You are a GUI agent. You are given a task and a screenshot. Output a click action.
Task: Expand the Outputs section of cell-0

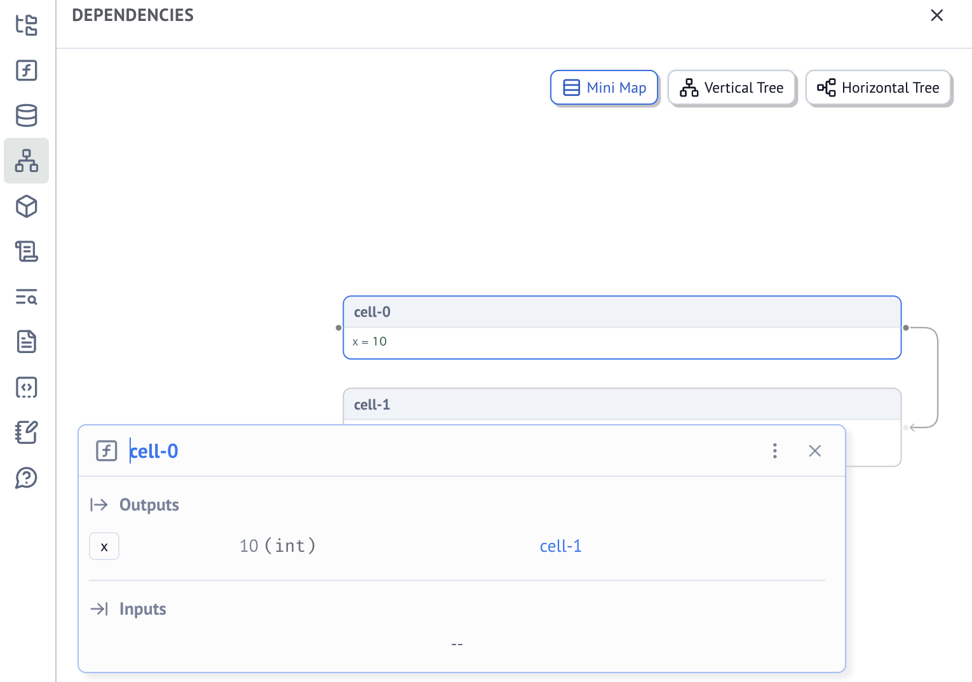pyautogui.click(x=149, y=504)
